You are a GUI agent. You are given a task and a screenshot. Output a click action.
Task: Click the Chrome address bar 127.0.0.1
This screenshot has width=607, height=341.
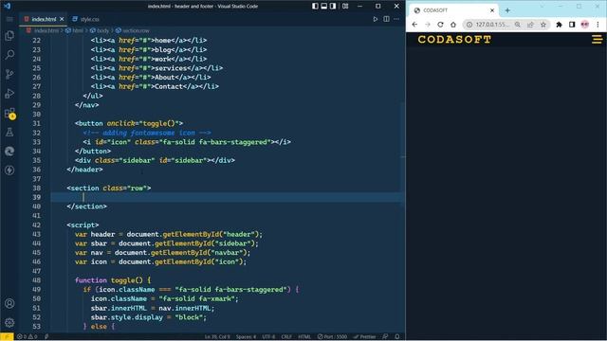point(492,25)
